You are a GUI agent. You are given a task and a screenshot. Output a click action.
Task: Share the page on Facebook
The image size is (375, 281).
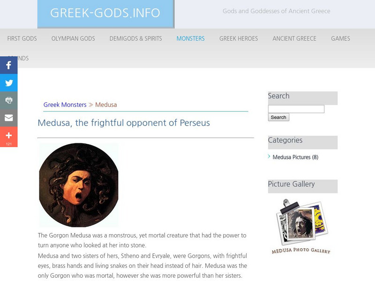(8, 65)
